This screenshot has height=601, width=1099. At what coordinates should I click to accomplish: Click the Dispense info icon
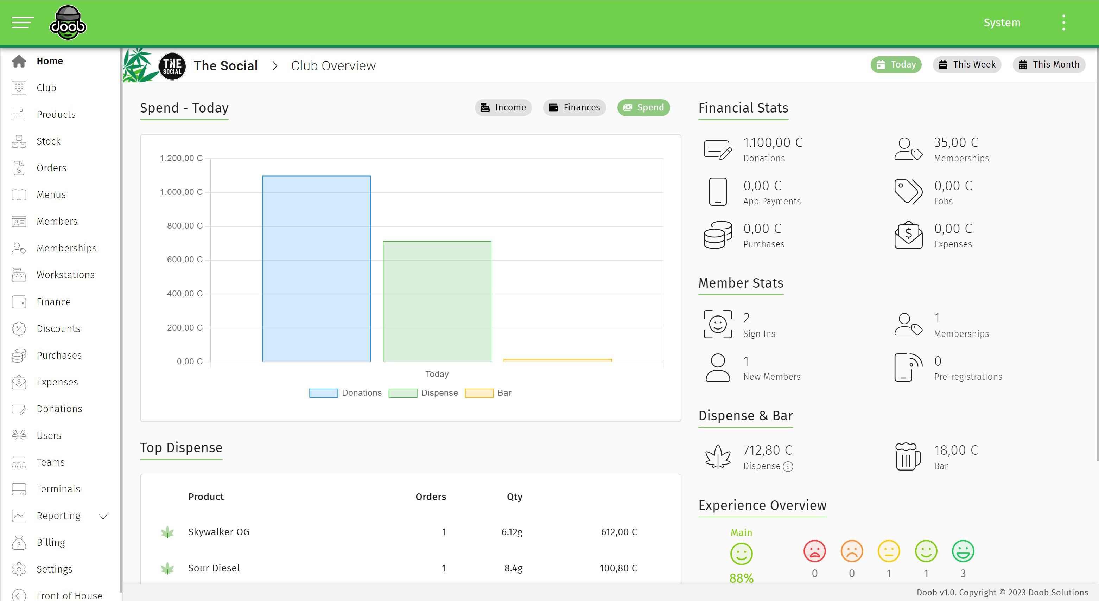788,467
